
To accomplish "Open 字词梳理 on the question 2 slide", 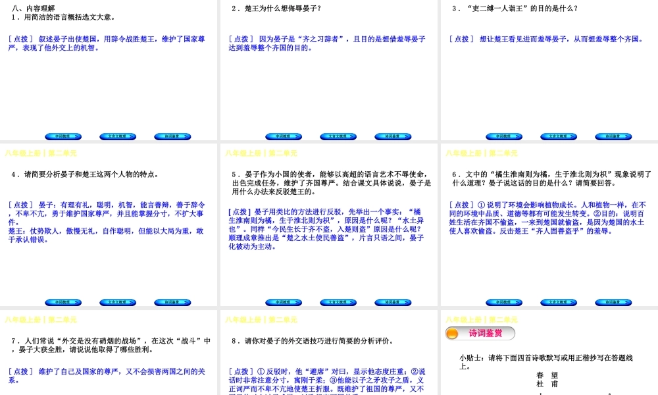I will point(284,136).
